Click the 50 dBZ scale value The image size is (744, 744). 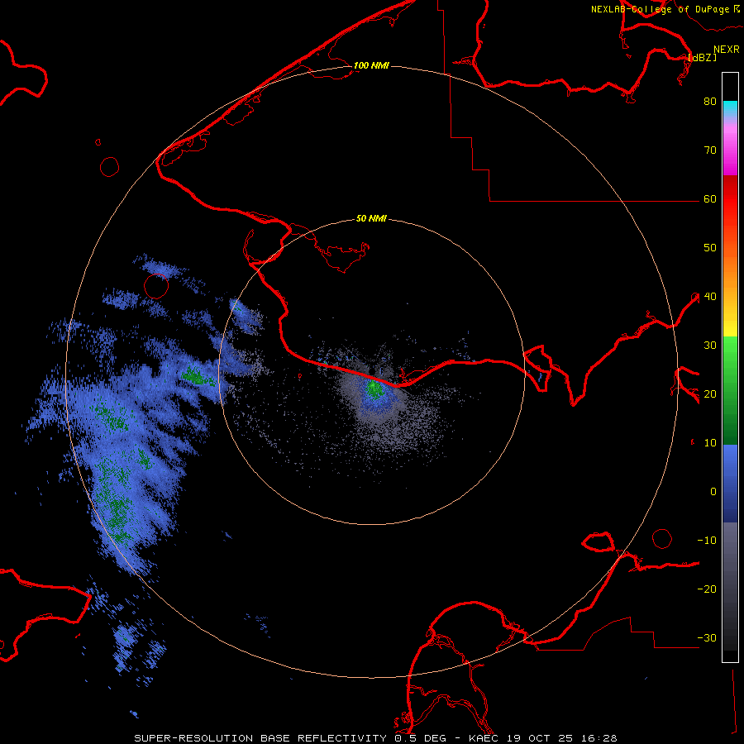click(710, 248)
